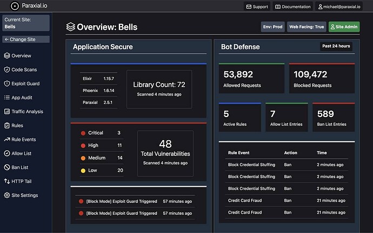Viewport: 373px width, 233px height.
Task: Click the red Critical severity dot
Action: pos(83,133)
